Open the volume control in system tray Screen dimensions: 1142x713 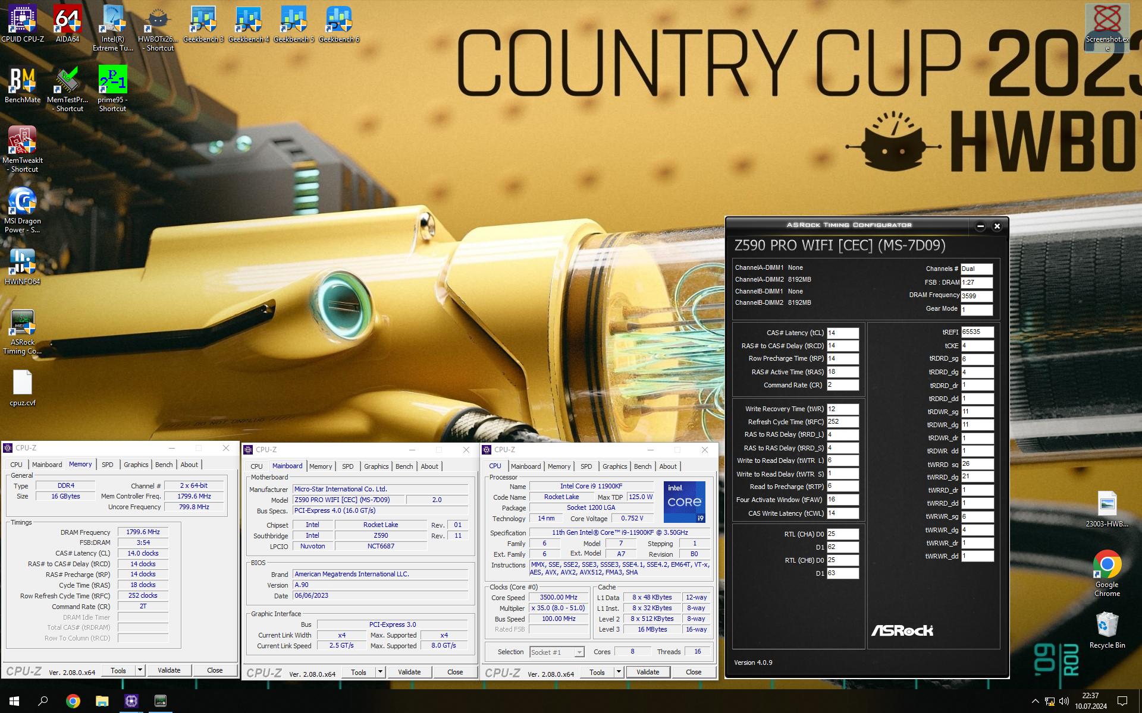[x=1064, y=701]
